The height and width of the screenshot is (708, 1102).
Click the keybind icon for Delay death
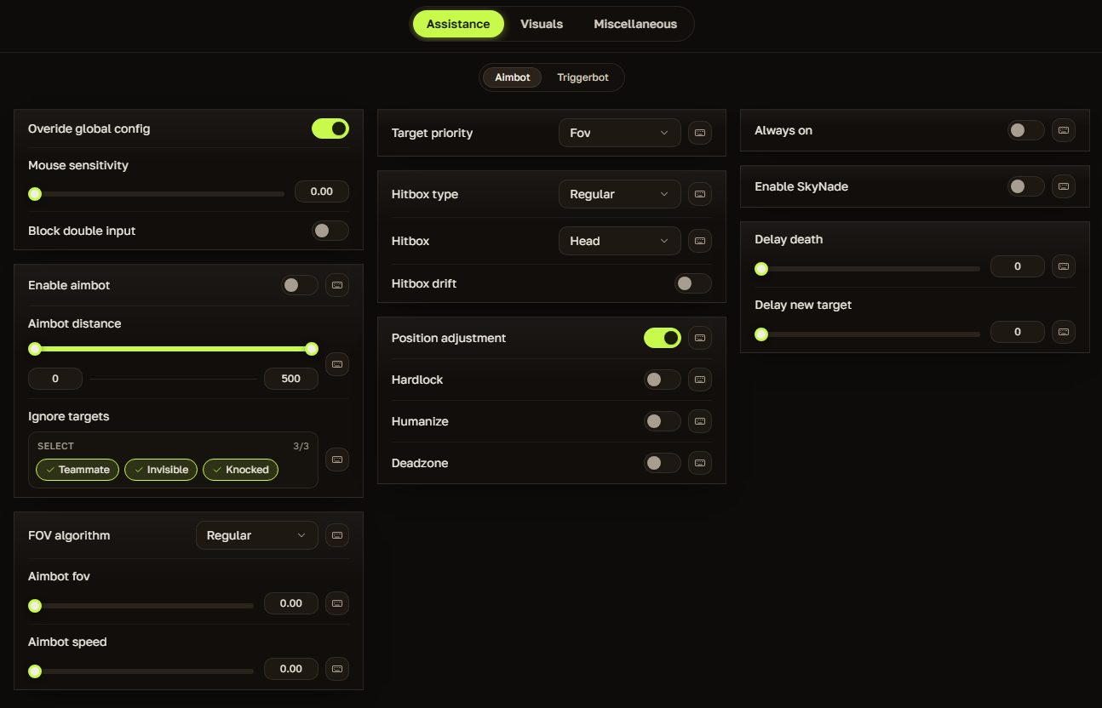click(1064, 266)
